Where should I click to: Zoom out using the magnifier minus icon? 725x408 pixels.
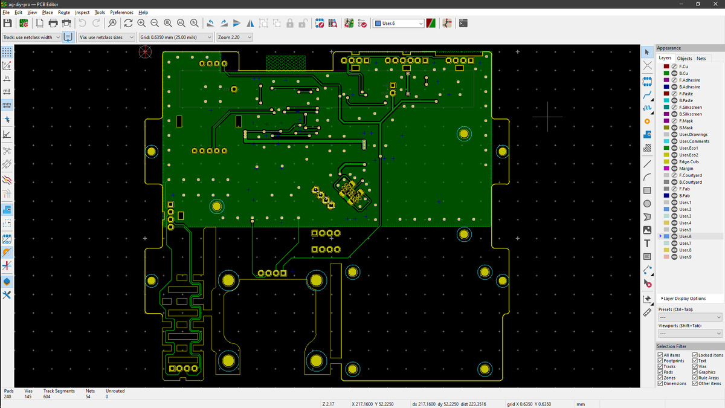point(155,23)
